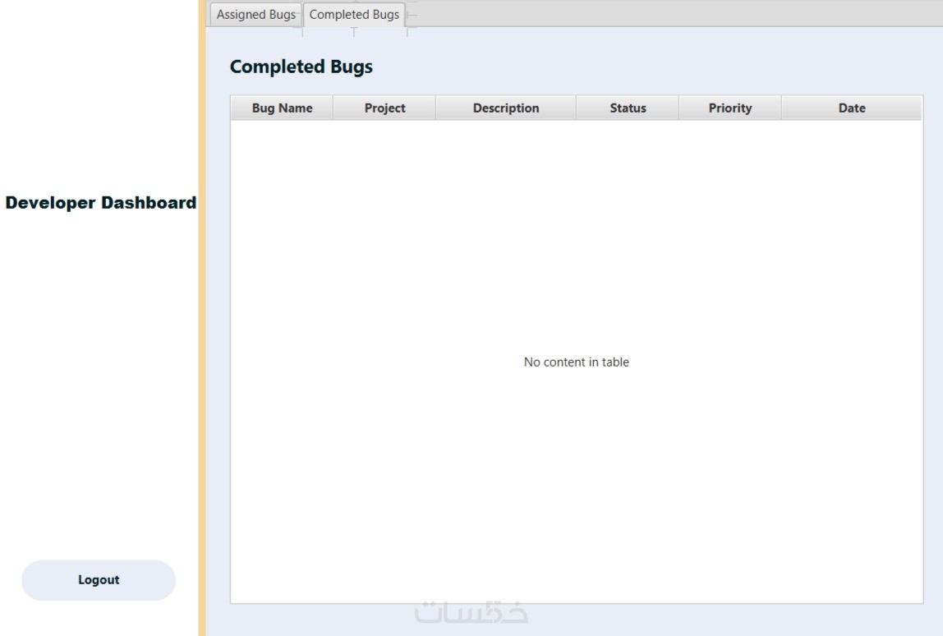Click the Priority column header
943x636 pixels.
[x=730, y=108]
